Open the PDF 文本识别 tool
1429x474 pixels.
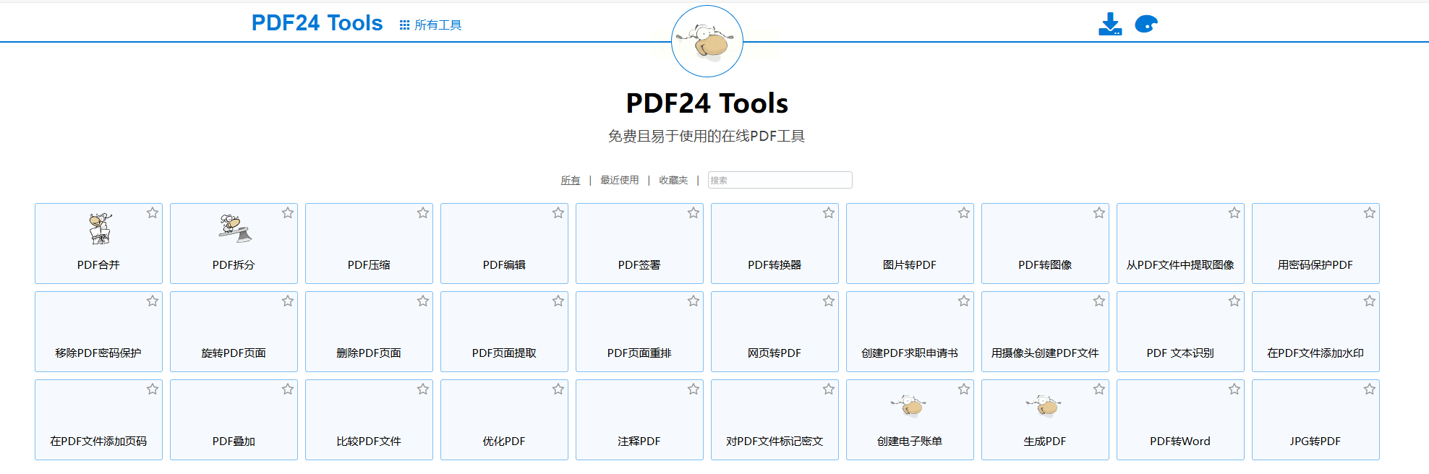(1180, 332)
